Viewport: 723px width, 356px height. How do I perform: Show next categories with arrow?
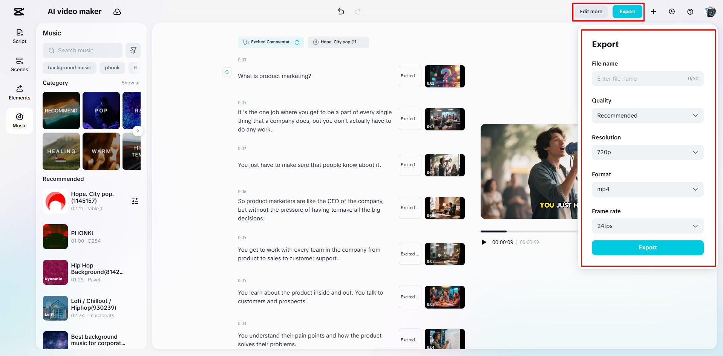pos(138,131)
